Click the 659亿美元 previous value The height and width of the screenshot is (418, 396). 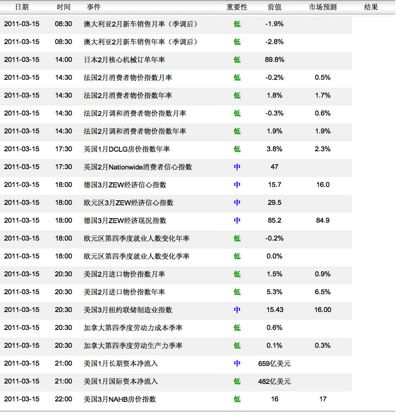[274, 363]
